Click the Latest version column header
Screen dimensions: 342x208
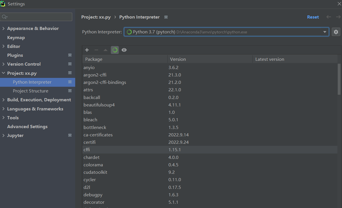[x=295, y=59]
